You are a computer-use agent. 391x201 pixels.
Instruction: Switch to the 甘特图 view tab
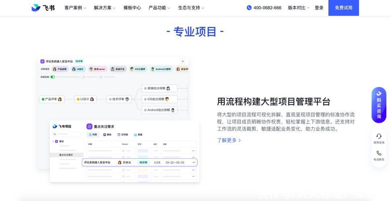123,135
